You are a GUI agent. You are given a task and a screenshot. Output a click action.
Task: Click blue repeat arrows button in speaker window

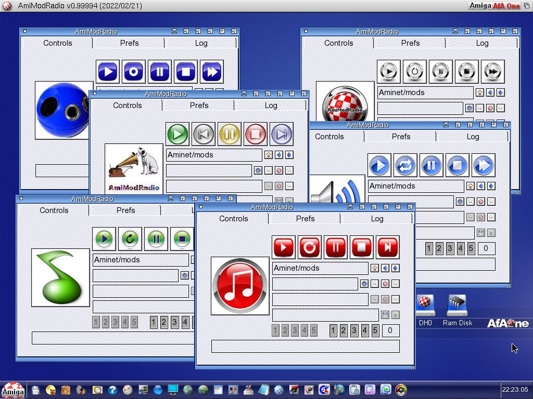[x=405, y=166]
